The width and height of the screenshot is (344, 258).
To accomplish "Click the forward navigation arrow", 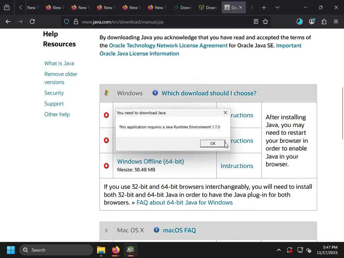I will click(x=20, y=21).
